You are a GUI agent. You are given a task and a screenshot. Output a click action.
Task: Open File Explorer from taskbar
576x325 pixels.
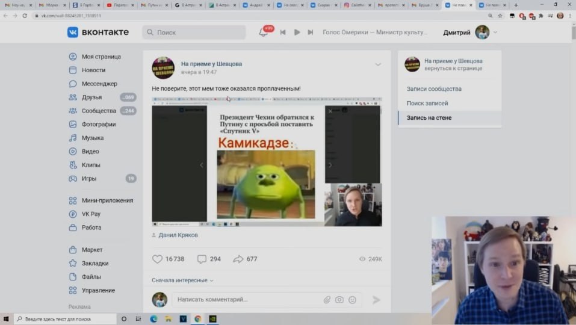coord(169,319)
